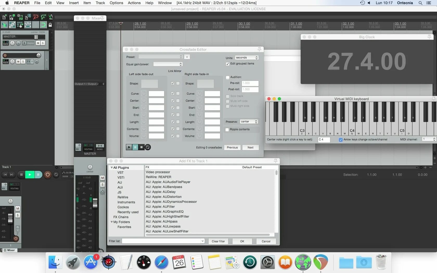Click the Previous button in Crossfade Editor
This screenshot has height=273, width=437.
click(x=232, y=147)
